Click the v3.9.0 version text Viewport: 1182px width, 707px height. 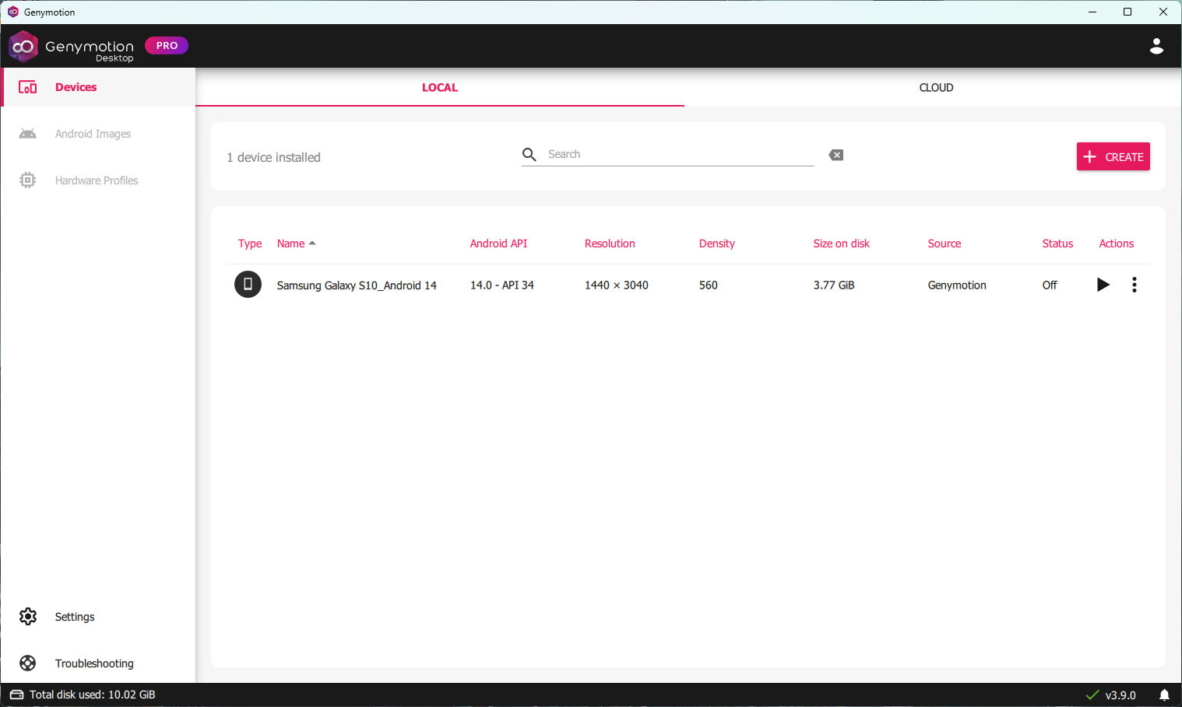(x=1120, y=695)
